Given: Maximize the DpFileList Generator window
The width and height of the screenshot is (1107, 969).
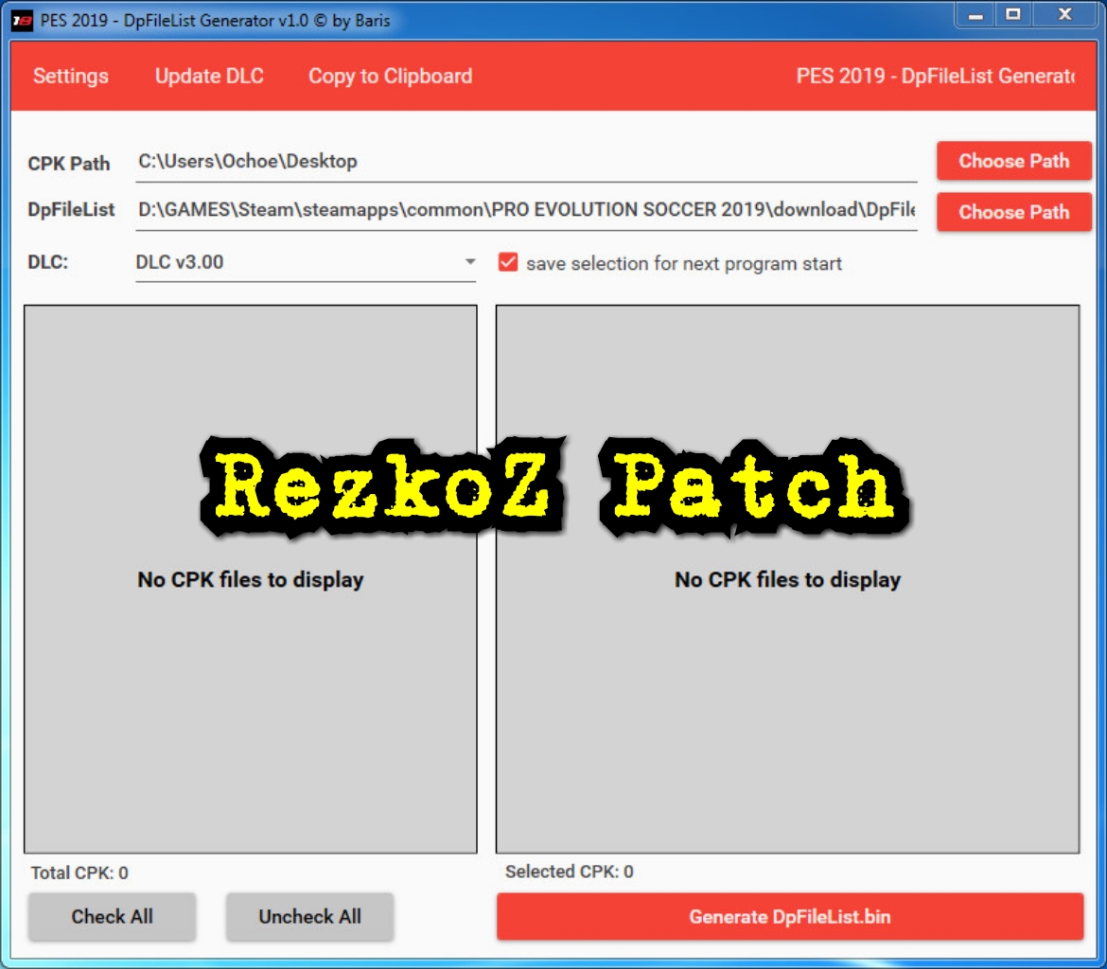Looking at the screenshot, I should [x=1013, y=15].
